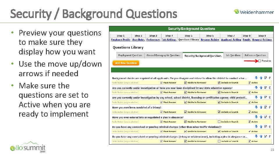Select the Questions Library step
The height and width of the screenshot is (157, 279).
(x=189, y=40)
